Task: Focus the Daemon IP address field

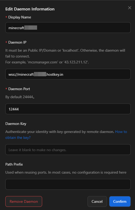Action: pos(68,74)
